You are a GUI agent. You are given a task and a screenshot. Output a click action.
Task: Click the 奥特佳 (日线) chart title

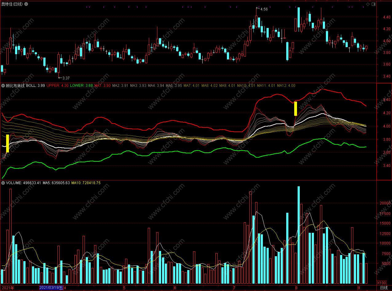[12, 4]
